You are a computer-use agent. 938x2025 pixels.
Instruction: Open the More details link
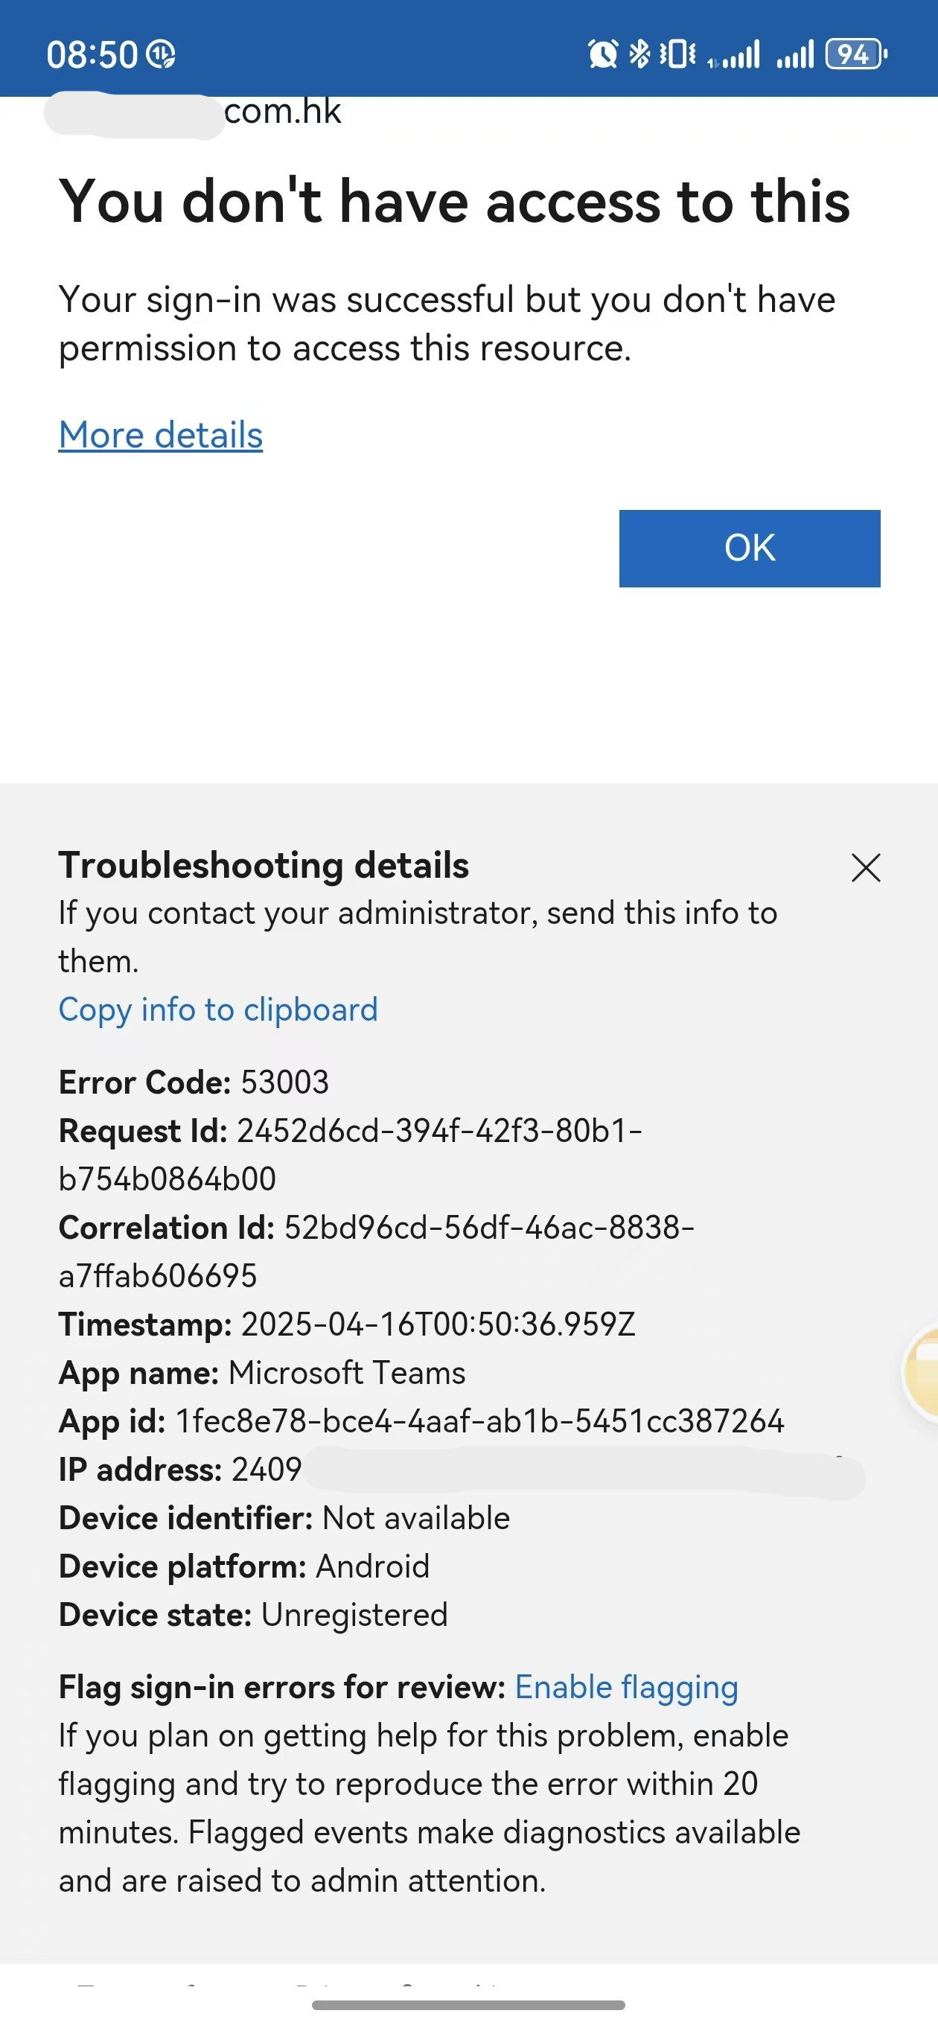[x=160, y=435]
